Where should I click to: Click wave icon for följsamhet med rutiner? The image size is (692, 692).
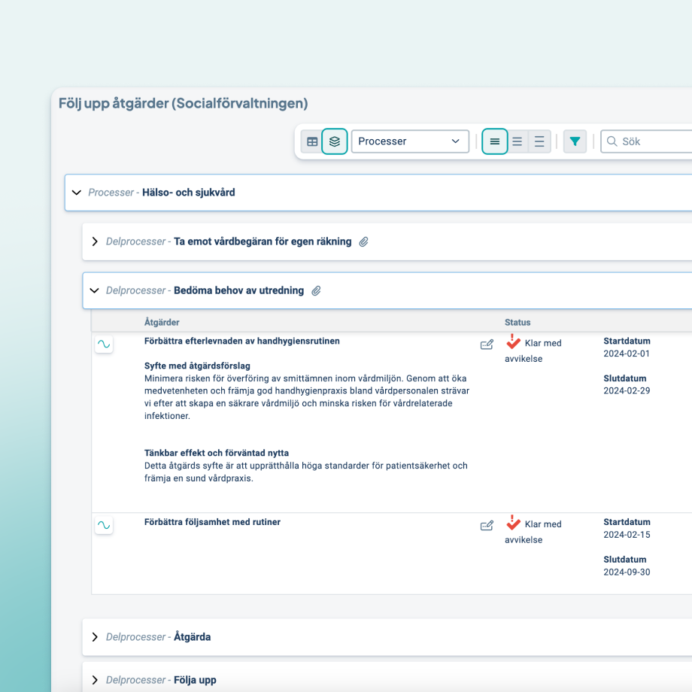(x=104, y=526)
